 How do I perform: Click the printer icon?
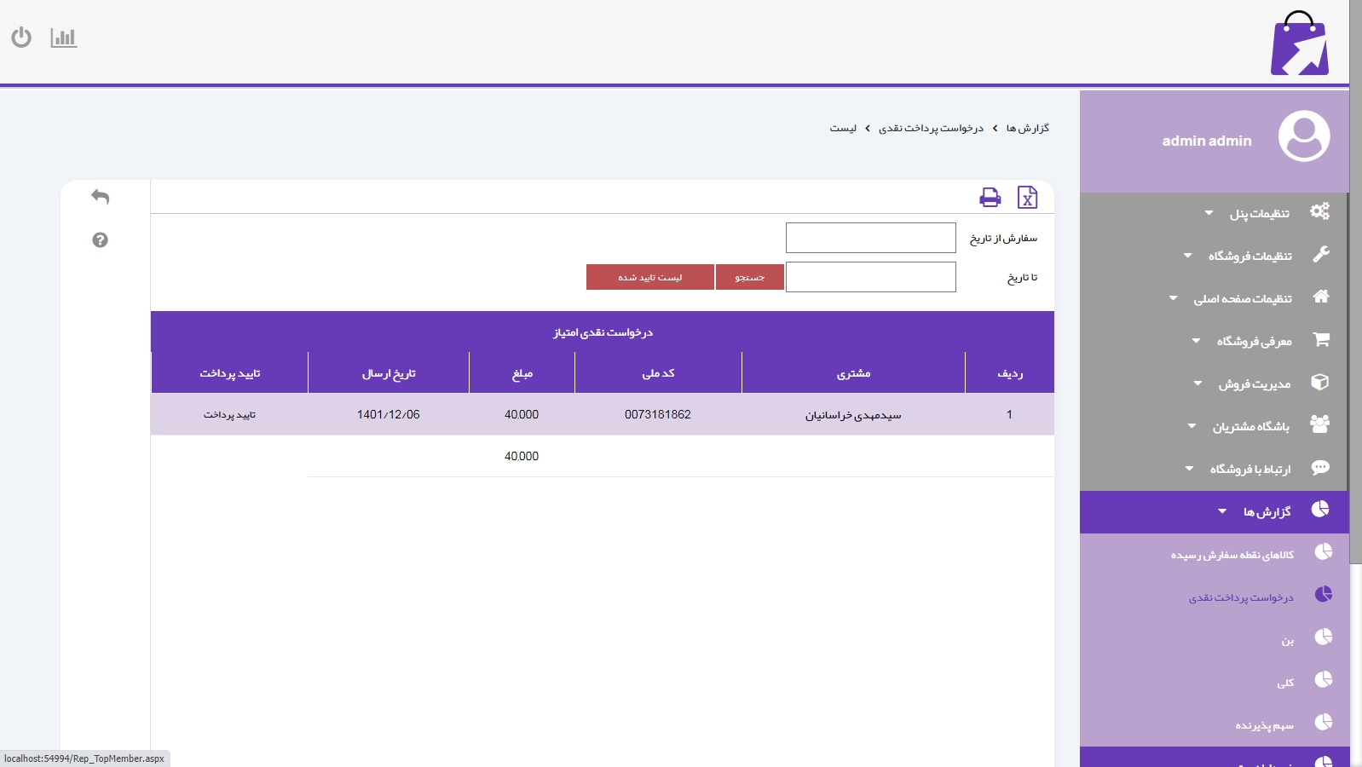[x=990, y=198]
